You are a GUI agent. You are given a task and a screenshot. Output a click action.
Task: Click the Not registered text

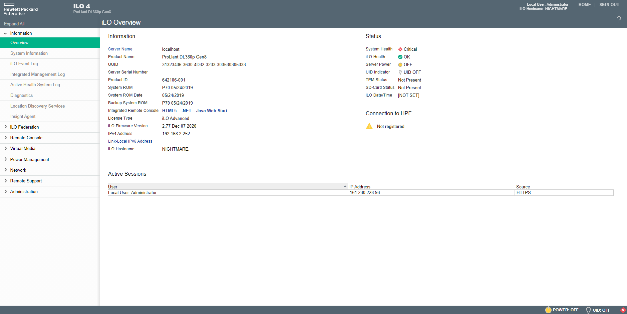pos(390,126)
